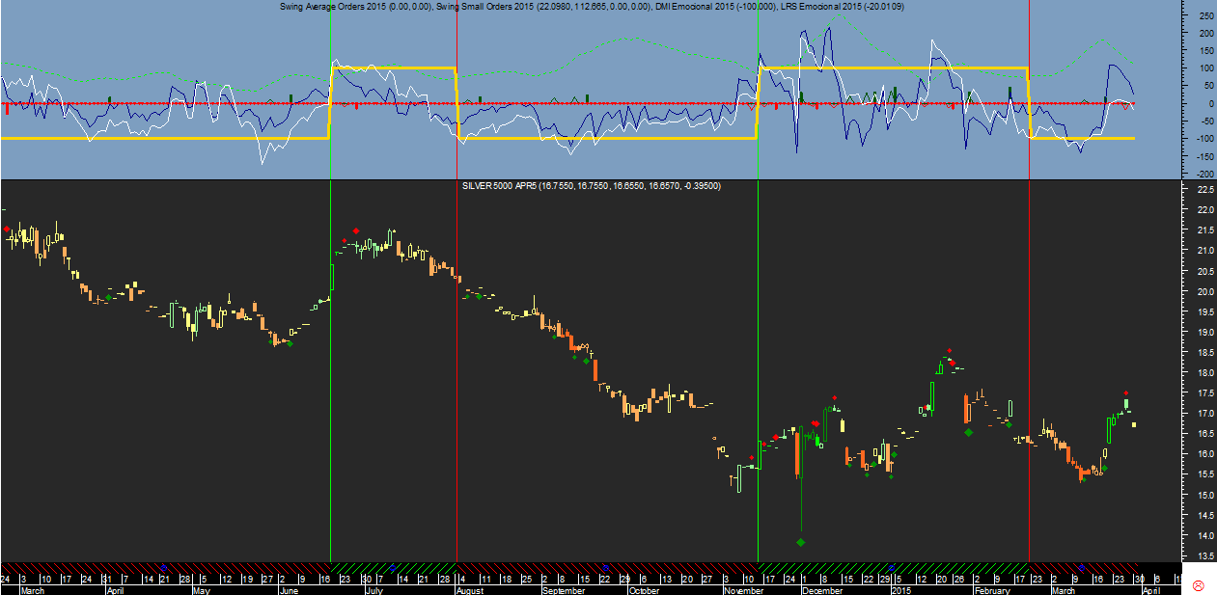Click the red circular icon in bottom-right corner
1217x595 pixels.
(1198, 585)
